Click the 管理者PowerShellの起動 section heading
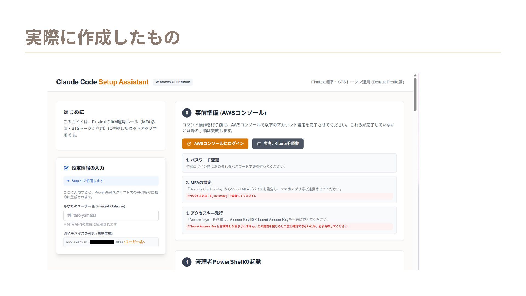 click(x=228, y=262)
